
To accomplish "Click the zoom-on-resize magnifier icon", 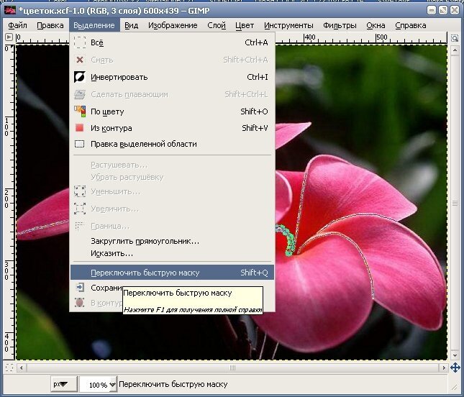I will (x=455, y=38).
